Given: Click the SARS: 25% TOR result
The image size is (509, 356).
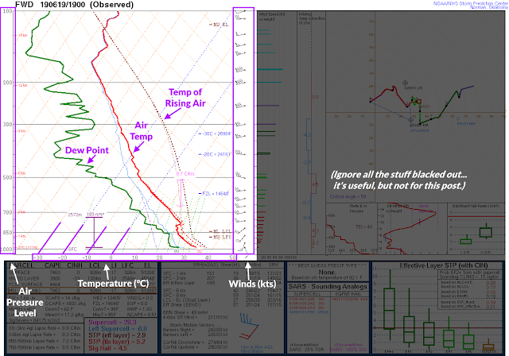Looking at the screenshot, I should coord(306,350).
